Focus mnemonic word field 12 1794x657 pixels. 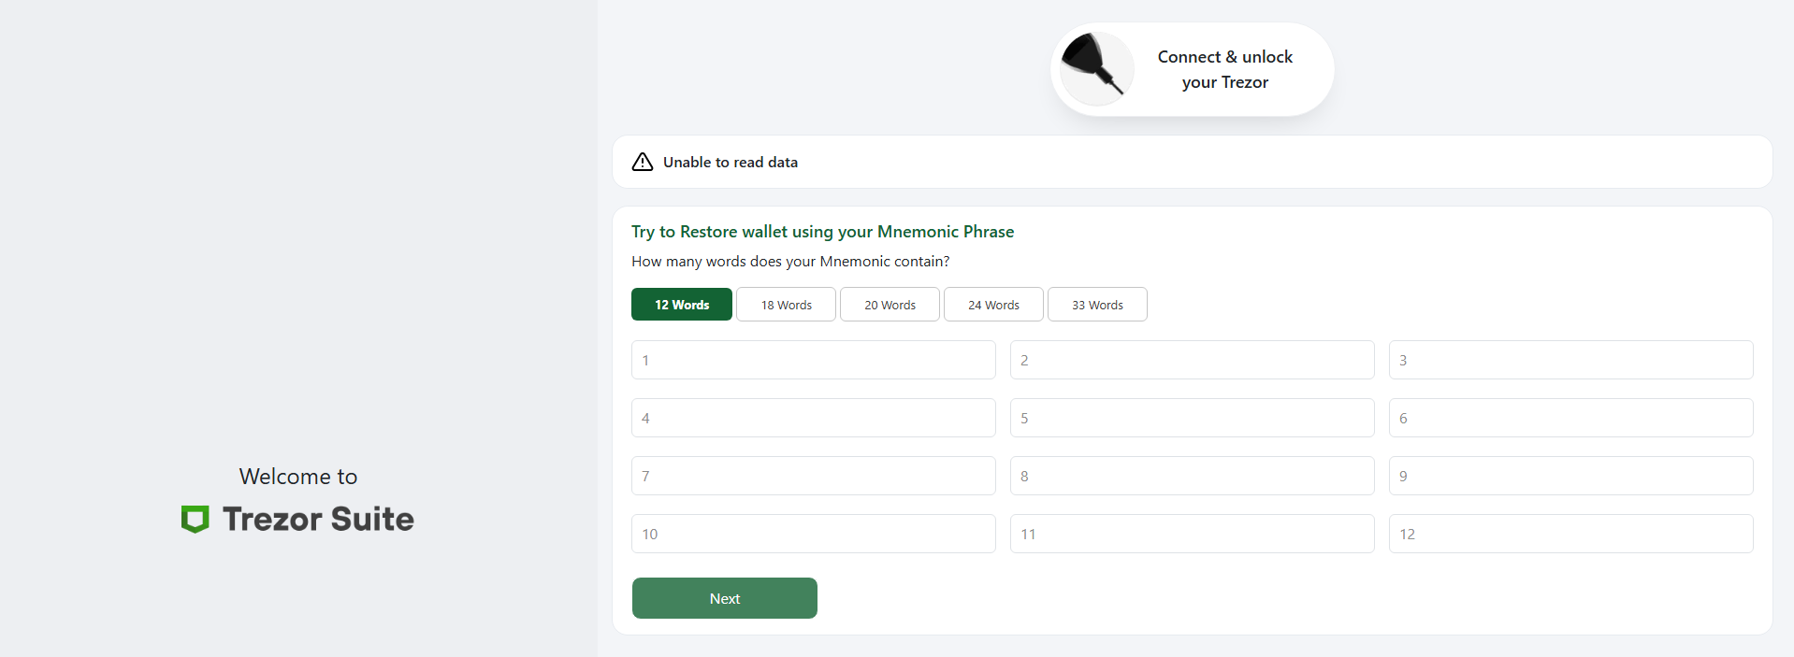(x=1571, y=534)
